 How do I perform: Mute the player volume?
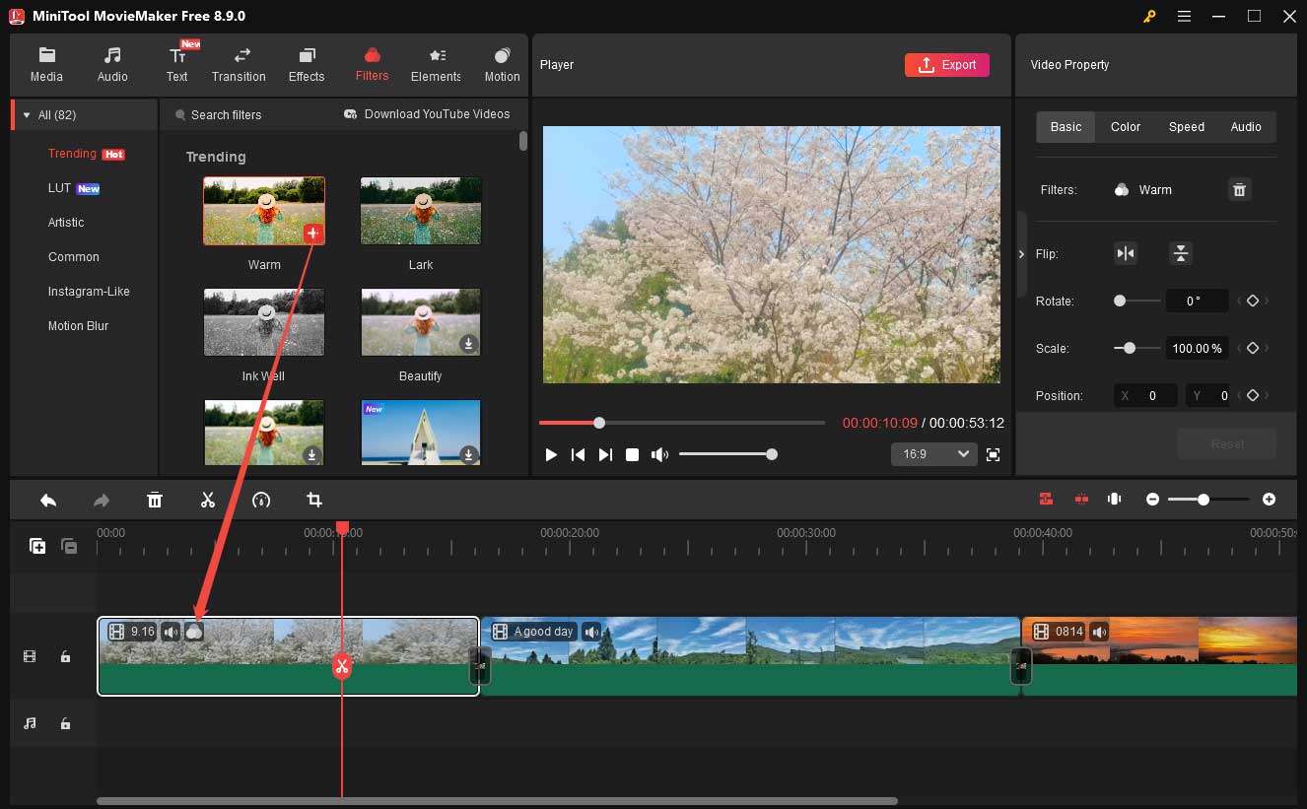point(659,454)
